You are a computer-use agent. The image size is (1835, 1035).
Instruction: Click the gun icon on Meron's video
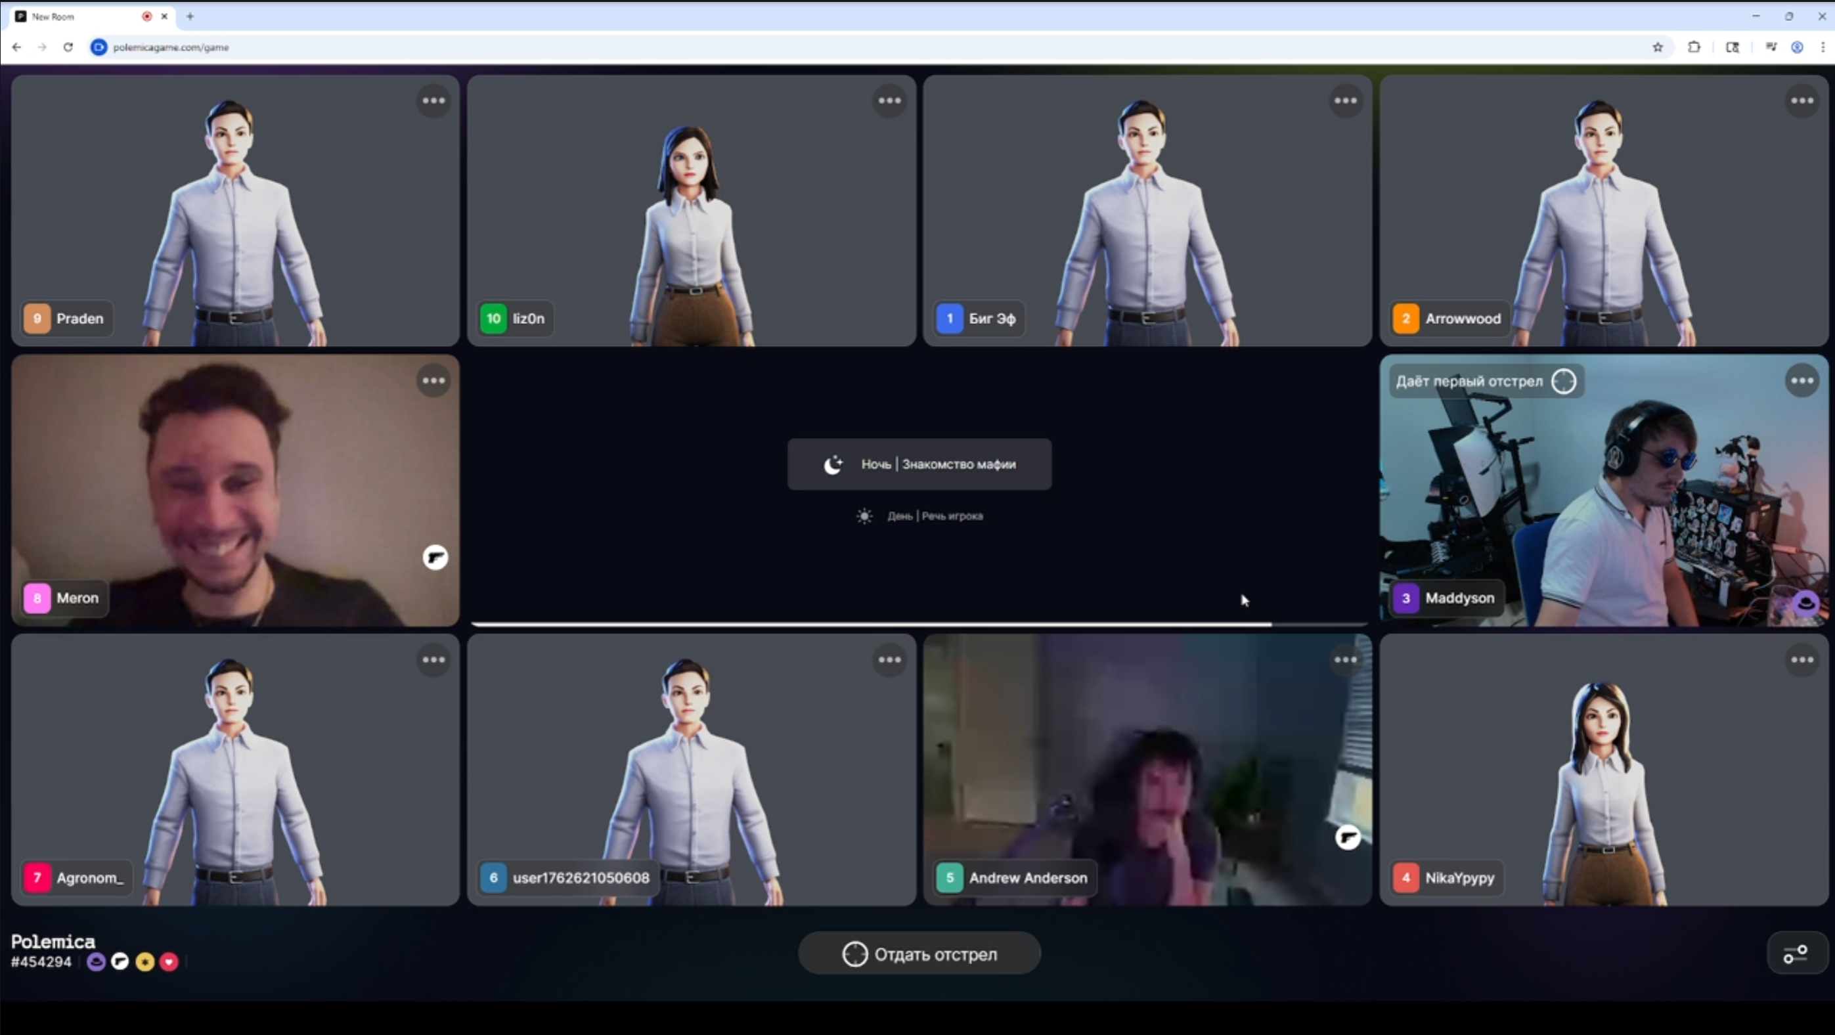click(435, 557)
